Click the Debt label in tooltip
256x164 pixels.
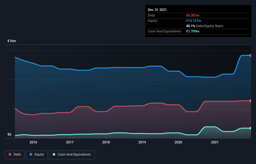point(151,15)
